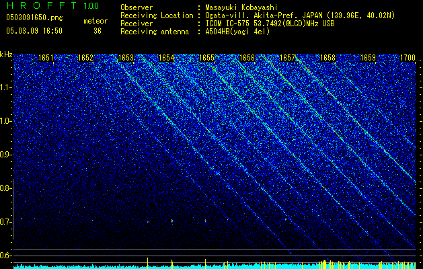Click the date stamp 05.03.09 16:50
423x269 pixels.
(34, 31)
